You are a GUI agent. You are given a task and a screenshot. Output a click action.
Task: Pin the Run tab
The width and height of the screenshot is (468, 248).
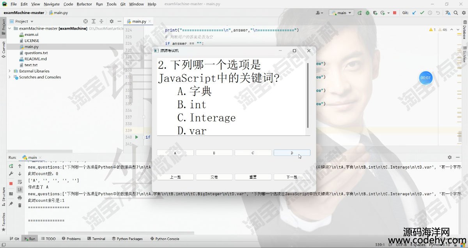pos(11,204)
